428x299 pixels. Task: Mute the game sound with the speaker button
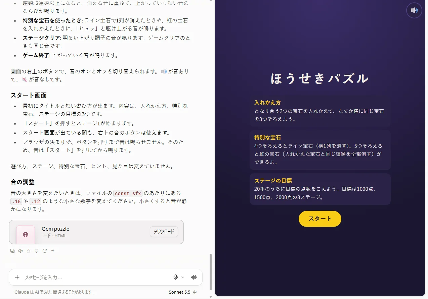414,10
